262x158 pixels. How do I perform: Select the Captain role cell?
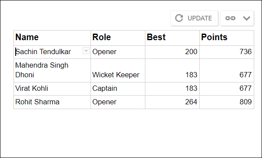point(118,89)
